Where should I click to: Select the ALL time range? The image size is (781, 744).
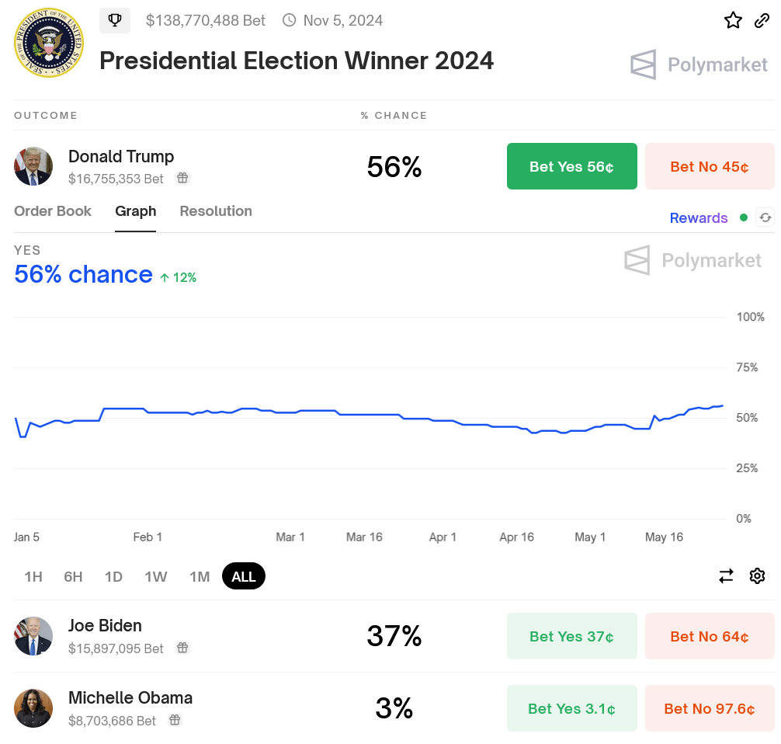coord(244,576)
